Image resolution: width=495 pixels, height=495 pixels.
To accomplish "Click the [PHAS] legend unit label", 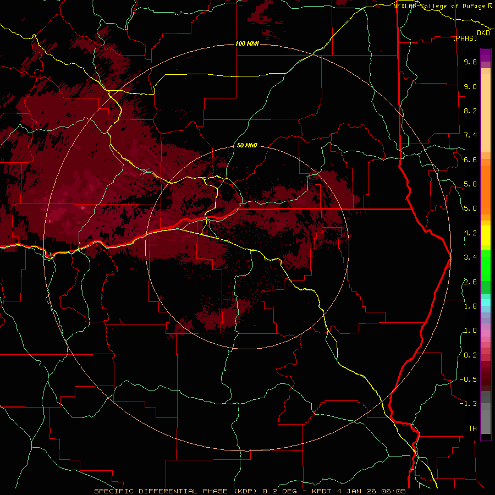I will tap(465, 38).
